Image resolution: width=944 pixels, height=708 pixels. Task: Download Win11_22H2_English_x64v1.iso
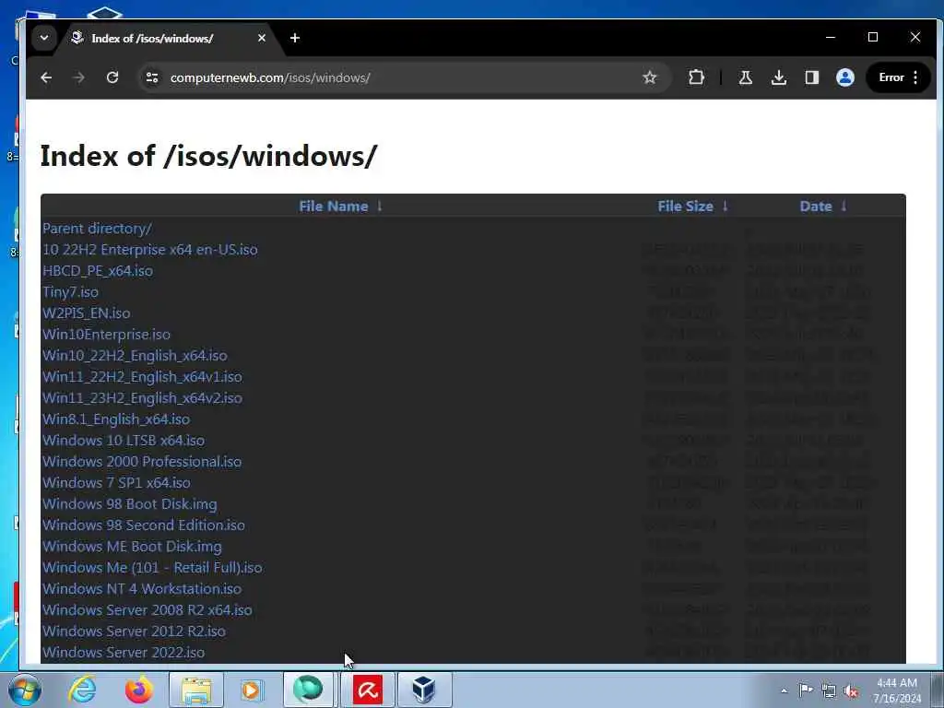click(142, 377)
